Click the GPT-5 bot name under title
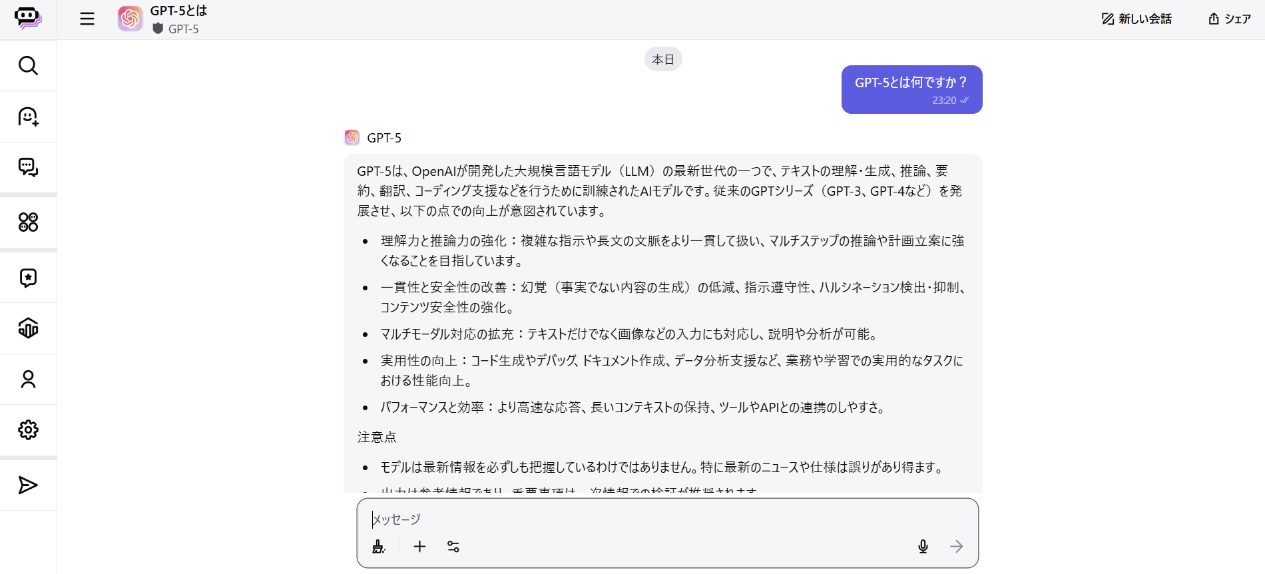Viewport: 1265px width, 574px height. (x=183, y=29)
